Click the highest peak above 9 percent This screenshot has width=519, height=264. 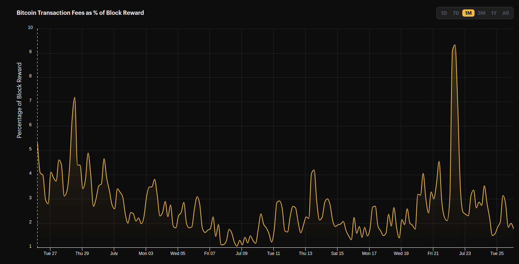(454, 45)
